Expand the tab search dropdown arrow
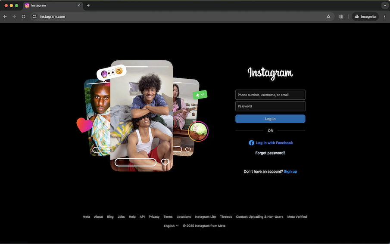390x244 pixels. 385,6
